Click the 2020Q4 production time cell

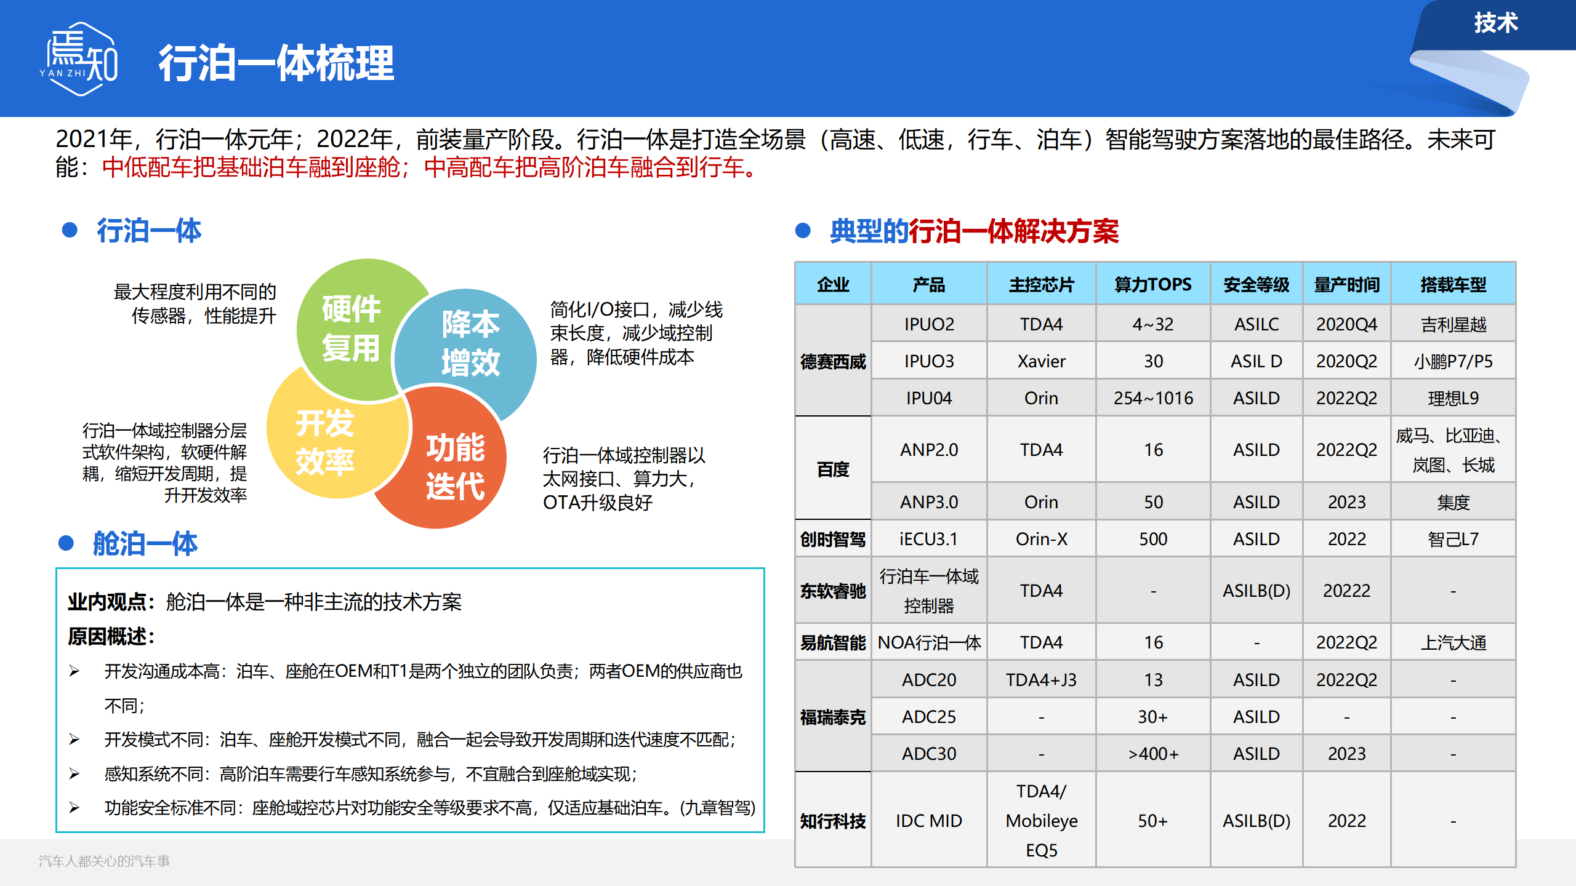click(1347, 324)
